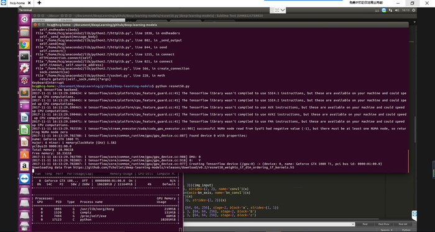Click Find All in the Sublime find bar
Viewport: 435px width, 232px height.
[x=403, y=224]
